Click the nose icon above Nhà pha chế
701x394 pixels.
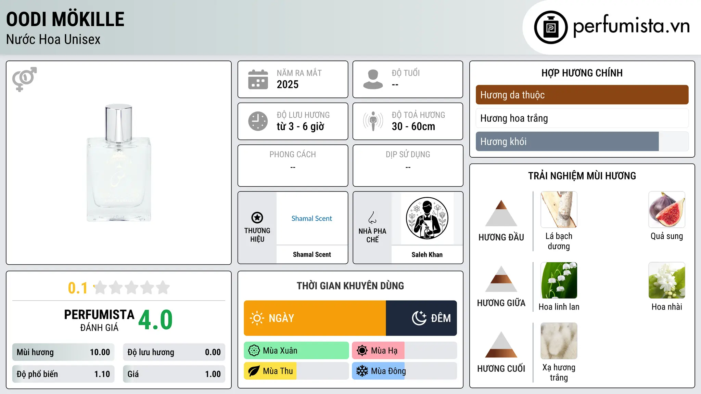[372, 218]
